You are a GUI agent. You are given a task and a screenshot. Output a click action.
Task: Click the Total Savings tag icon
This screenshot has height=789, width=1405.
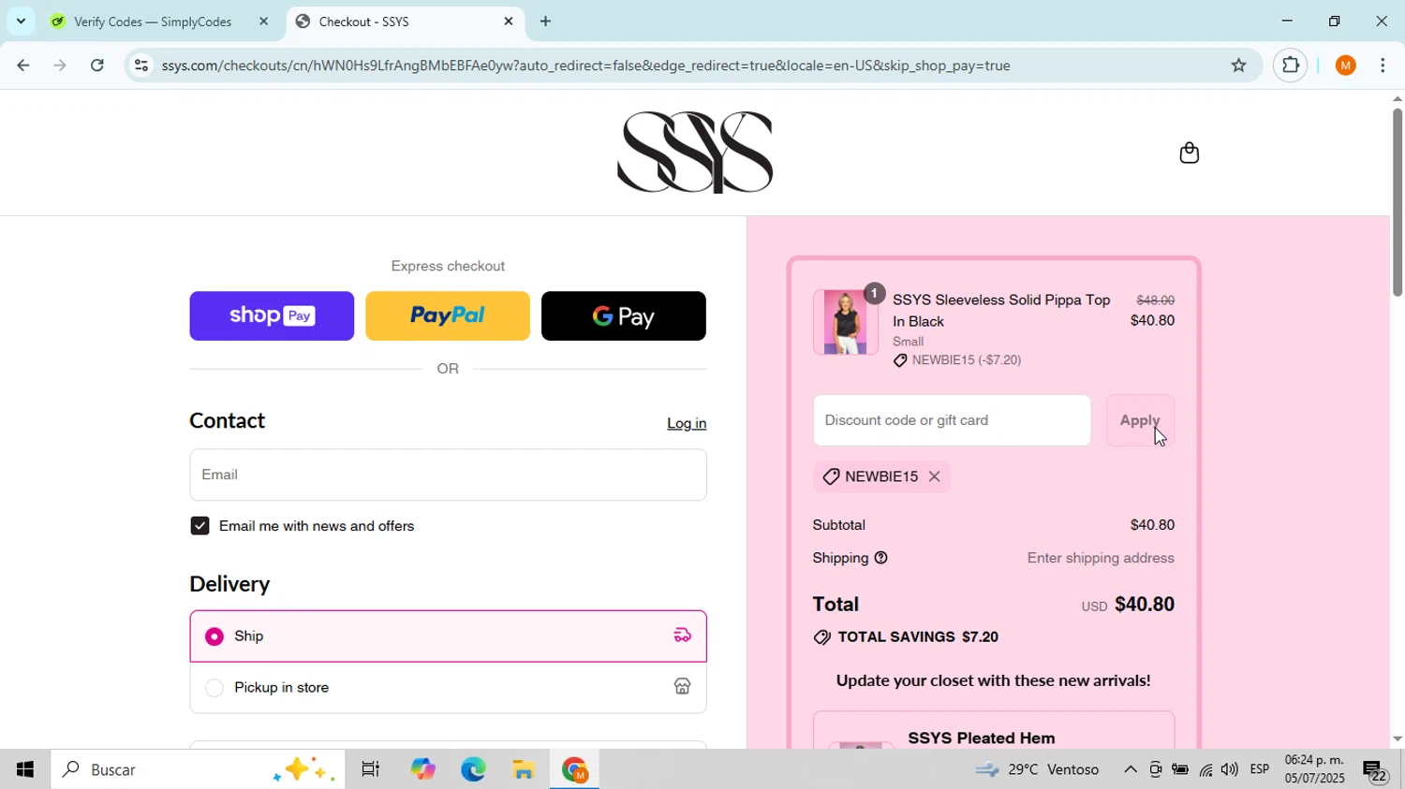tap(822, 637)
